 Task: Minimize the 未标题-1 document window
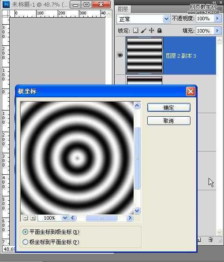(75, 4)
